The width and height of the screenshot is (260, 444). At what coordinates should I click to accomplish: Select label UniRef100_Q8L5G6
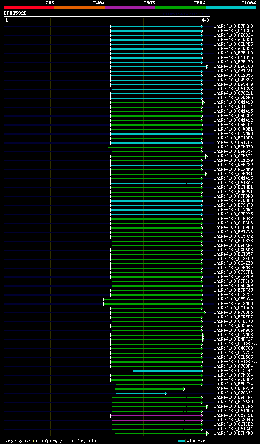point(234,357)
